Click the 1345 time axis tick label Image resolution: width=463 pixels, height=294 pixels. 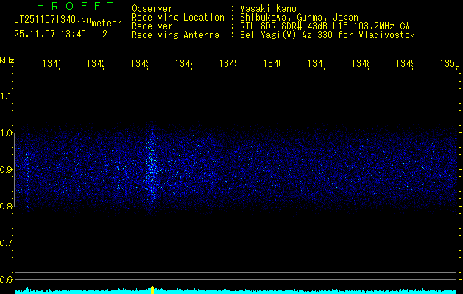coord(228,65)
